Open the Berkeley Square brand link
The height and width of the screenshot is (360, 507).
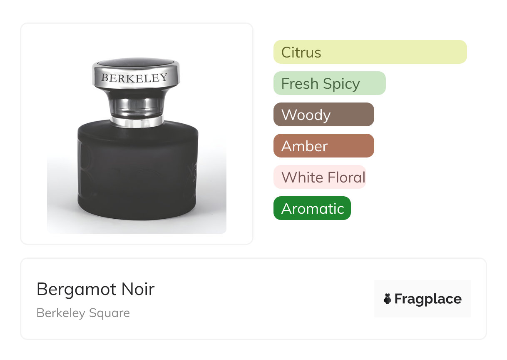pyautogui.click(x=83, y=313)
